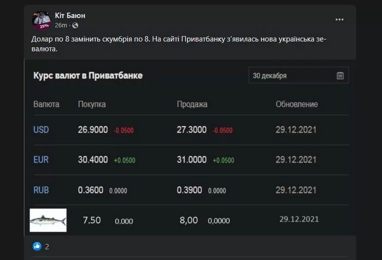Select the USD currency link
The image size is (382, 260).
pyautogui.click(x=41, y=130)
